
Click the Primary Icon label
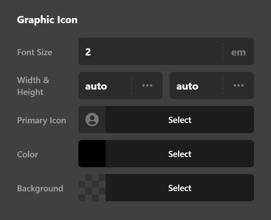(42, 120)
